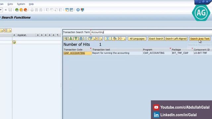Image resolution: width=212 pixels, height=119 pixels.
Task: Click the Previous Page icon
Action: [x=52, y=10]
